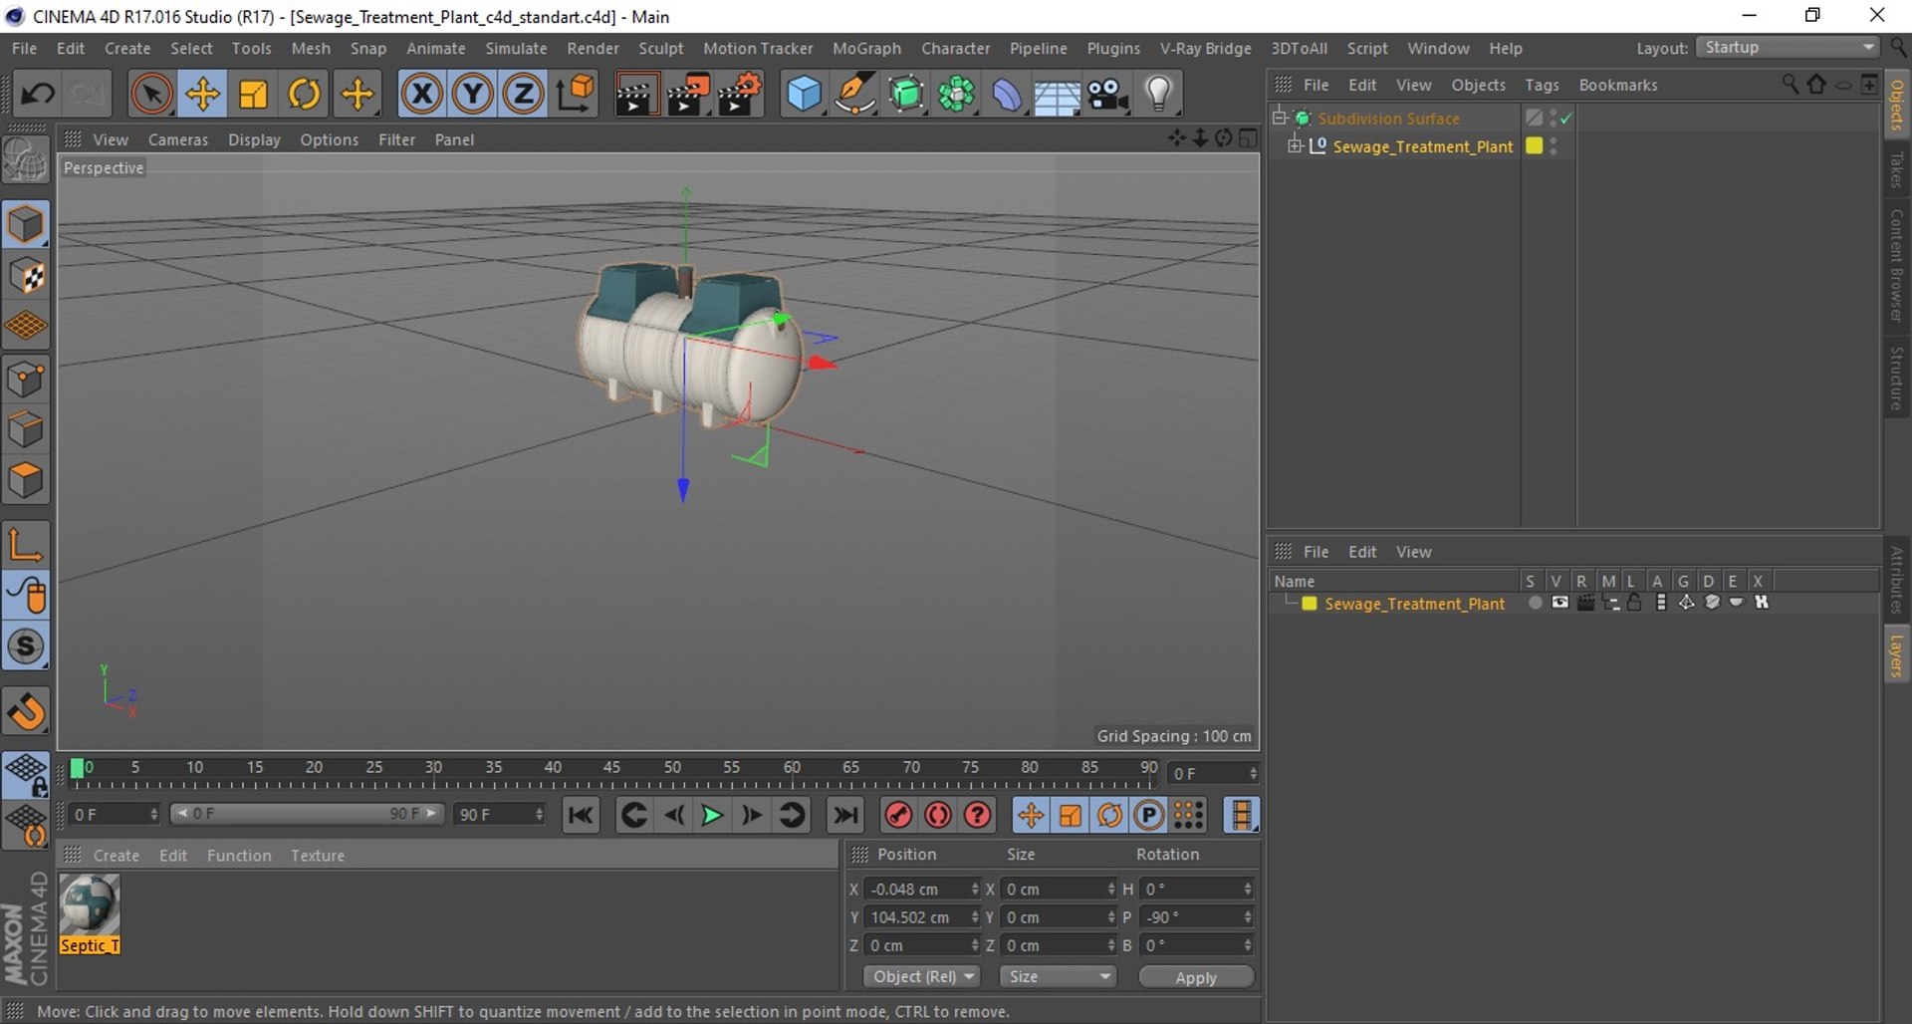The width and height of the screenshot is (1912, 1024).
Task: Add a Camera object
Action: 1107,95
